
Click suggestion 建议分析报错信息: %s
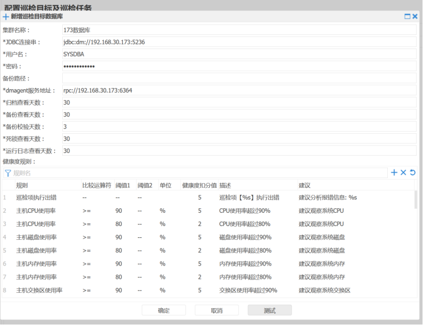(328, 197)
